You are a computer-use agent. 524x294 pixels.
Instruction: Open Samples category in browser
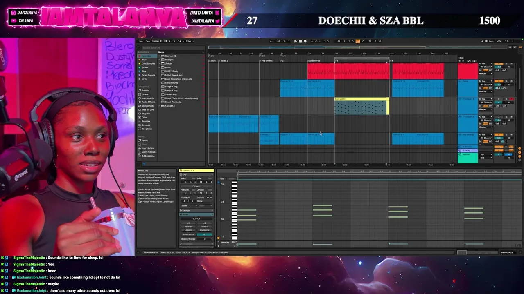(146, 121)
